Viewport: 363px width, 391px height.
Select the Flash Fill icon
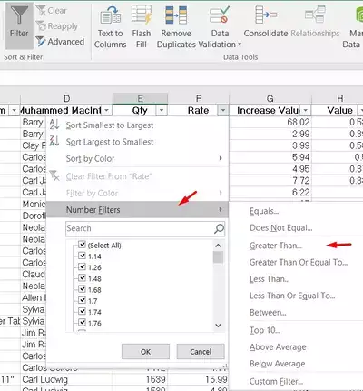tap(142, 15)
